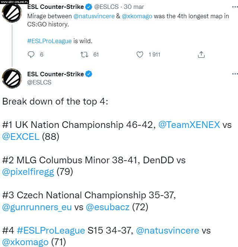Click the reply icon on the first tweet
238x247 pixels.
[x=32, y=55]
